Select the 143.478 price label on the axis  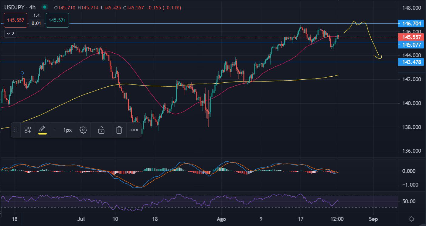(x=411, y=62)
